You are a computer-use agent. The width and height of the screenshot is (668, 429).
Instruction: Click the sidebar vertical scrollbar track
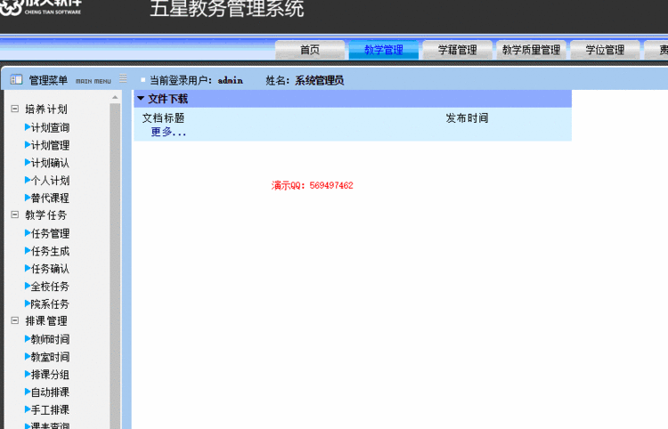pyautogui.click(x=115, y=266)
